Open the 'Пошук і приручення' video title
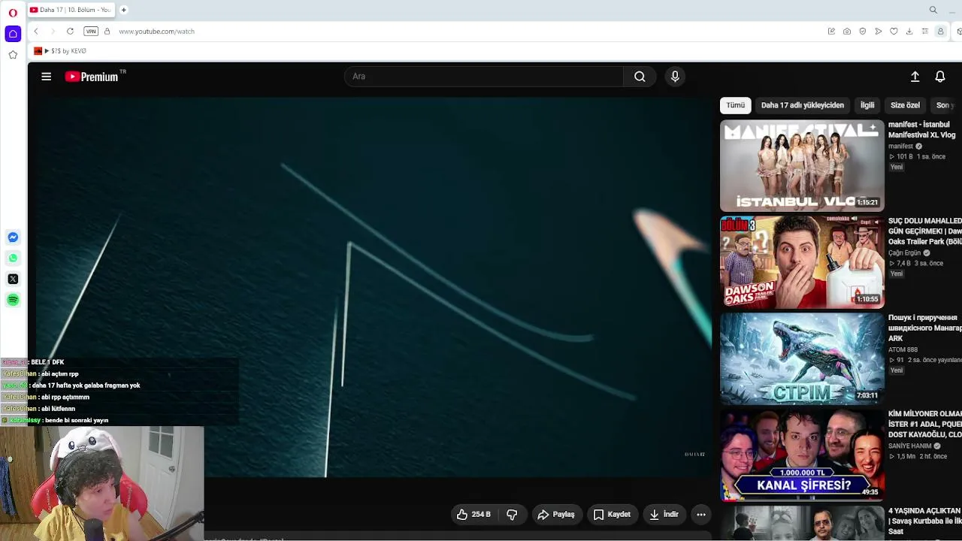 coord(925,328)
